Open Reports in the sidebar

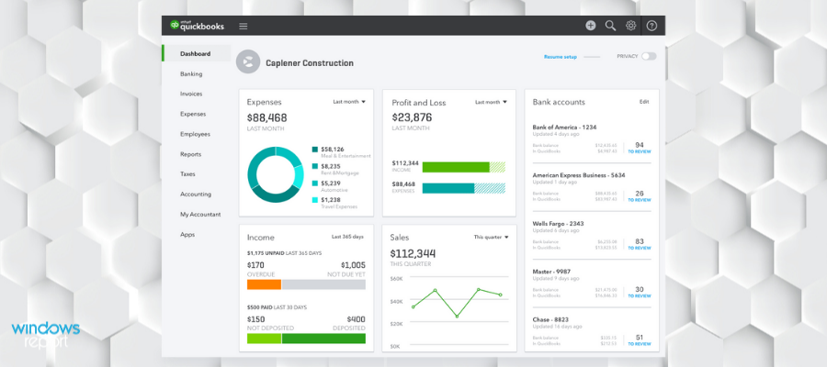(x=191, y=154)
